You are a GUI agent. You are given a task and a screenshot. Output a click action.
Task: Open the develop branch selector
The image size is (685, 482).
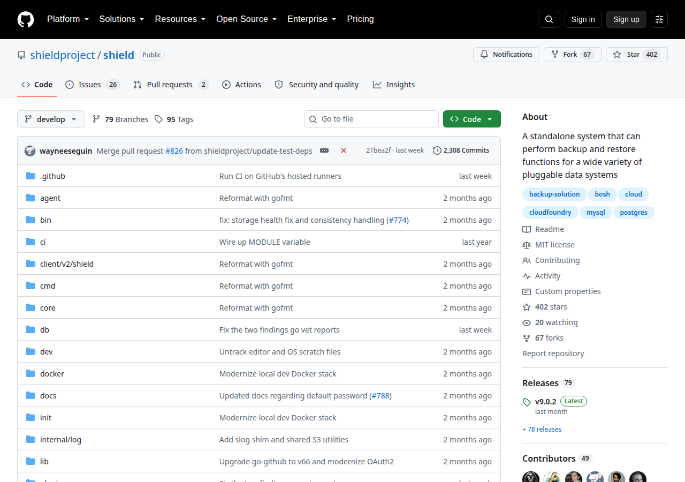click(51, 119)
